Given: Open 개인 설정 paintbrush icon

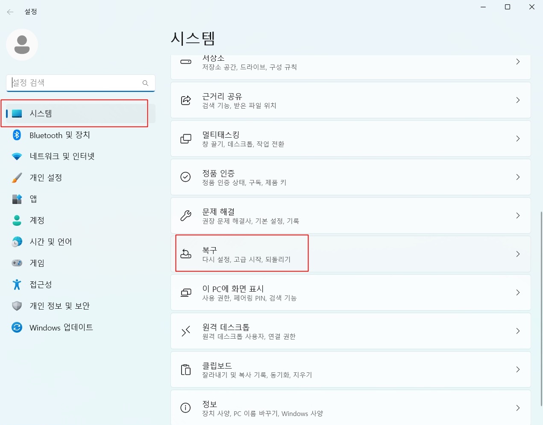Looking at the screenshot, I should click(17, 178).
